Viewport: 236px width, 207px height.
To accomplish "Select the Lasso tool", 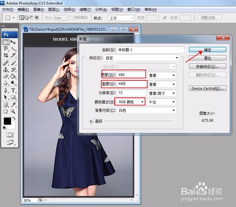I will point(6,49).
